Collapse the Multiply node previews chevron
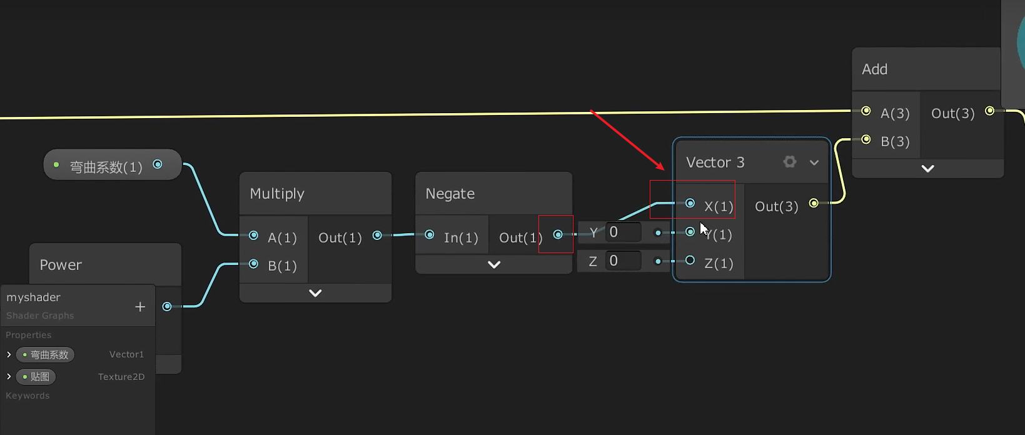The height and width of the screenshot is (435, 1025). (315, 292)
